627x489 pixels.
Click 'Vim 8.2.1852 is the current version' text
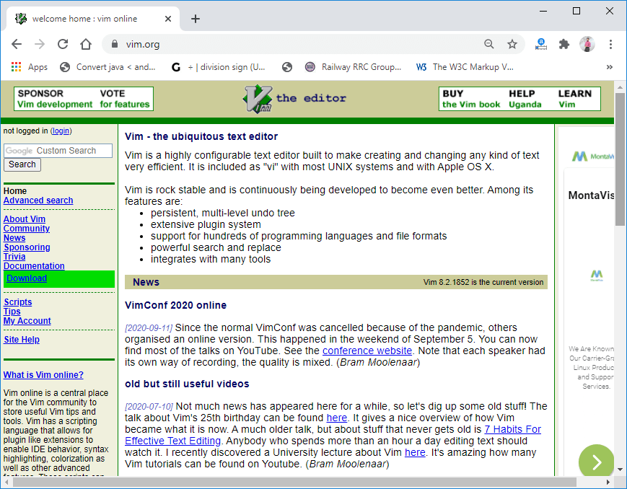(x=483, y=282)
